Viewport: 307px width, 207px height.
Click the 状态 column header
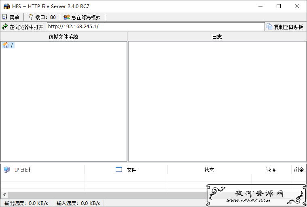click(x=209, y=170)
